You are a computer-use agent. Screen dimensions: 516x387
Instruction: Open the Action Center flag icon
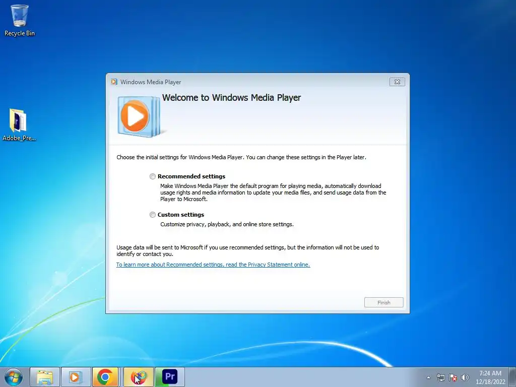click(453, 377)
